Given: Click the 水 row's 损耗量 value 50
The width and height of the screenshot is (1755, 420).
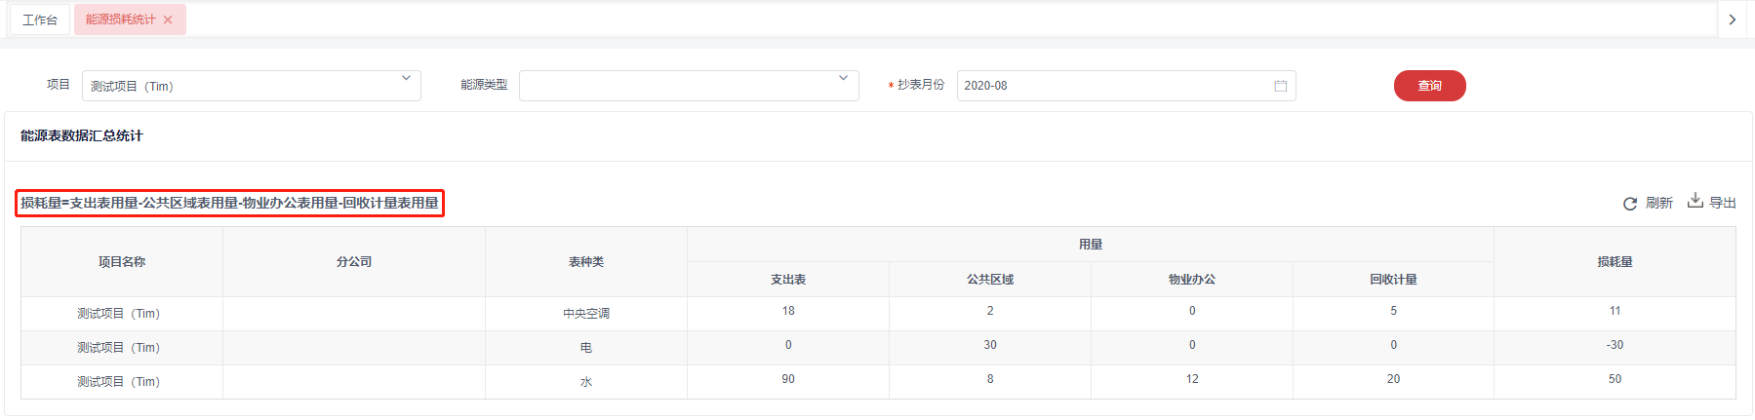Looking at the screenshot, I should [x=1615, y=379].
